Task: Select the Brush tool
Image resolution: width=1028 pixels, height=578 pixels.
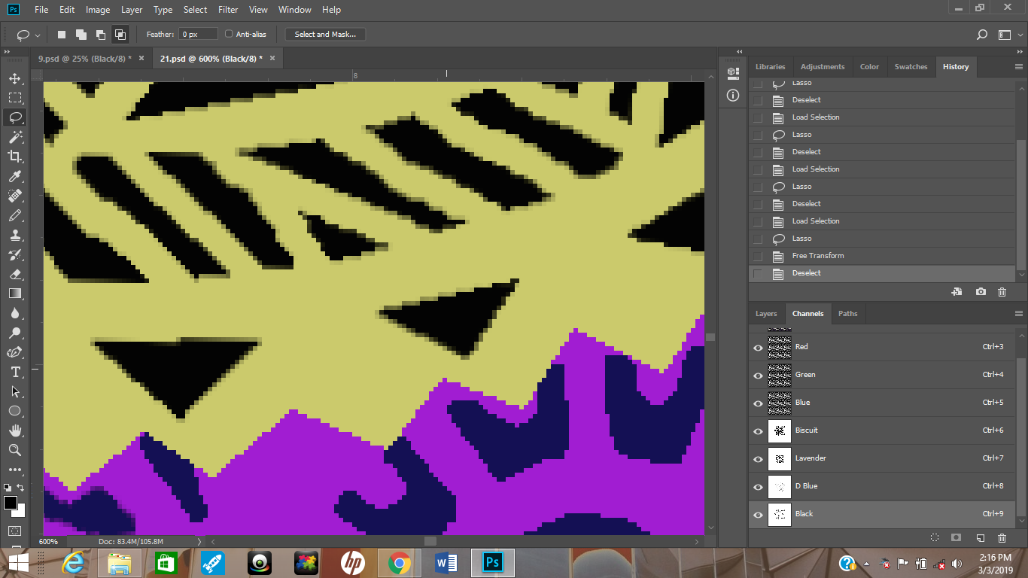Action: coord(15,215)
